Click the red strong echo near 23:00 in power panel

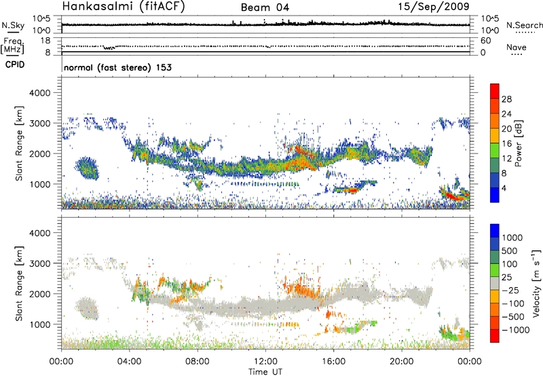pyautogui.click(x=455, y=196)
